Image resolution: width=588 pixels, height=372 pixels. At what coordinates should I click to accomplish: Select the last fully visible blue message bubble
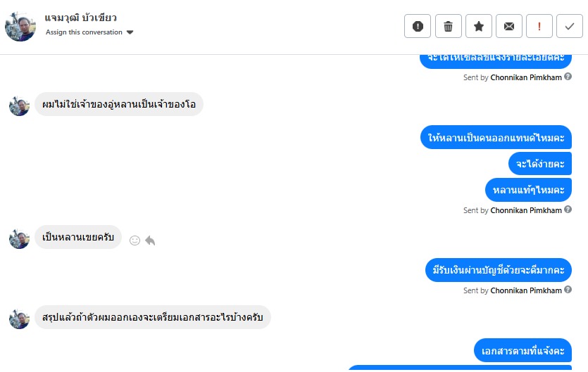point(523,351)
